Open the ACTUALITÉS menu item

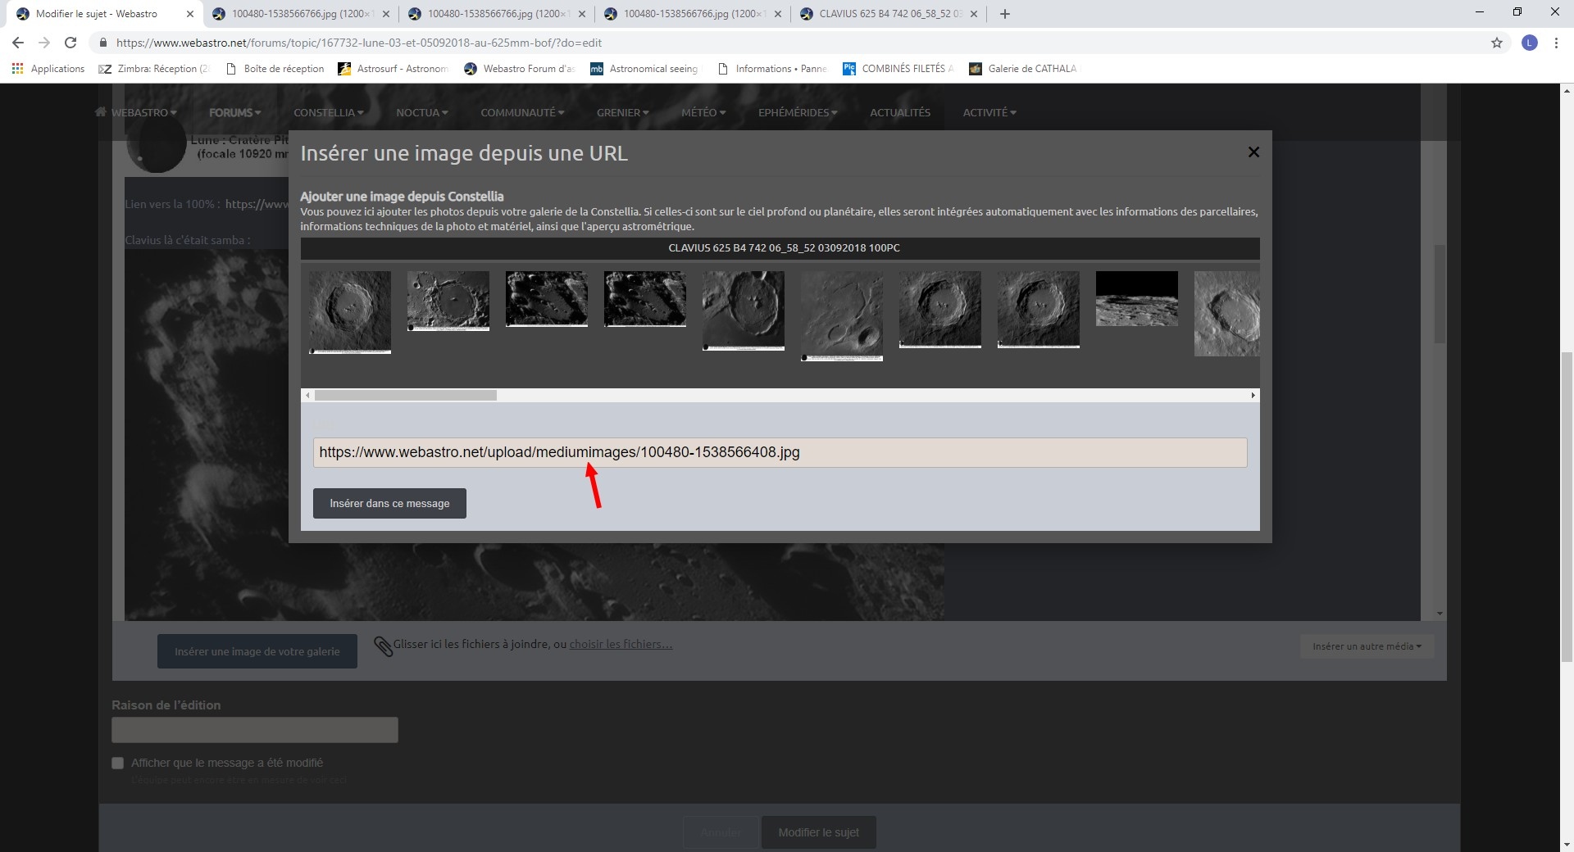pos(900,112)
